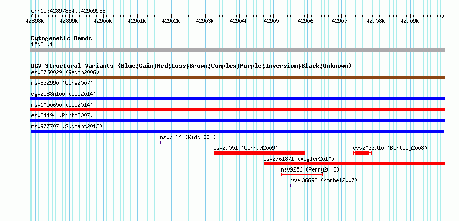This screenshot has width=459, height=221.
Task: Click the esv34494 (Pinto2007) label
Action: coord(62,115)
